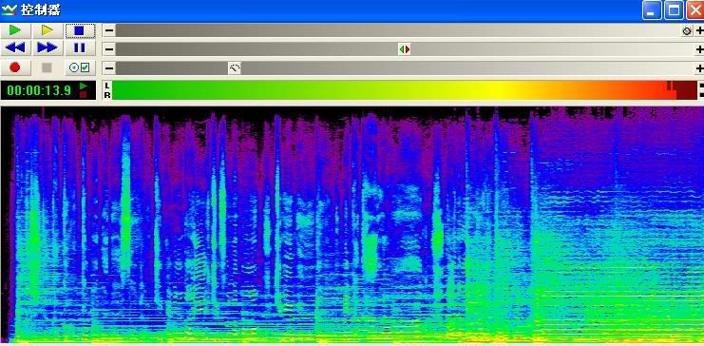Reduce playback speed with bottom minus button
This screenshot has height=346, width=704.
(109, 68)
